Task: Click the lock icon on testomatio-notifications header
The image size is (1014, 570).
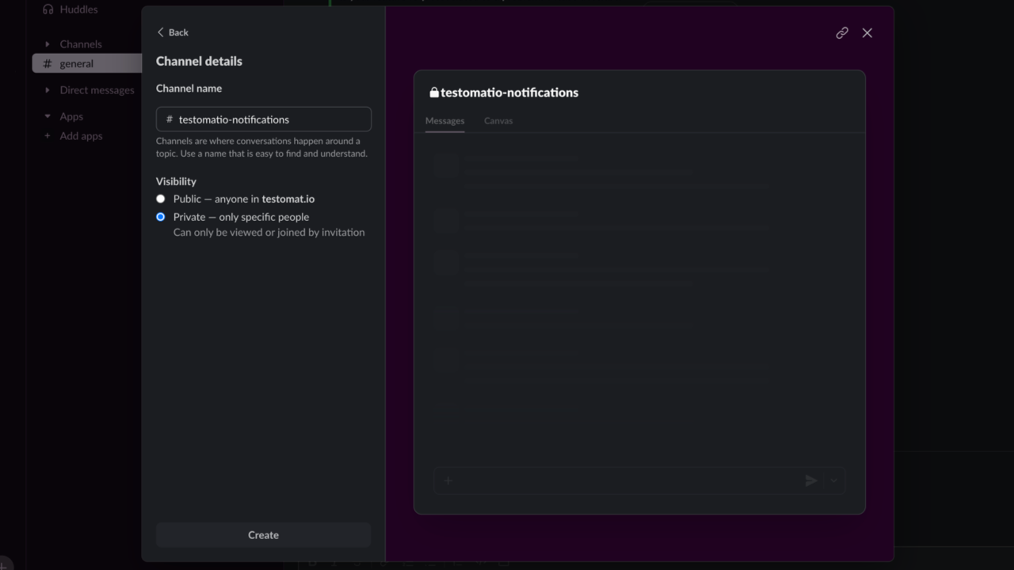Action: tap(434, 92)
